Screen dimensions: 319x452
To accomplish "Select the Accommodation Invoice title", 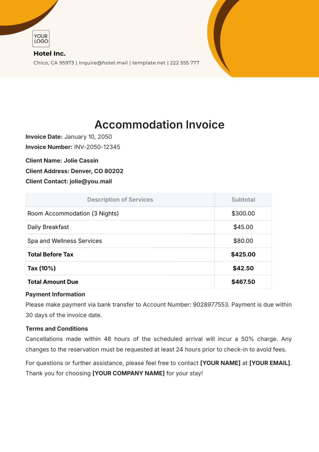I will click(159, 125).
